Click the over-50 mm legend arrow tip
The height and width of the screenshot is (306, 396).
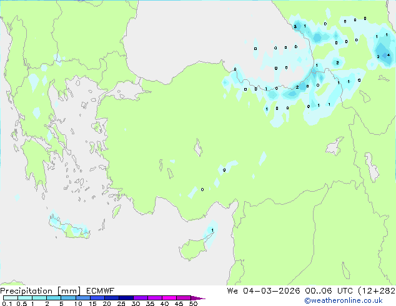coord(198,298)
